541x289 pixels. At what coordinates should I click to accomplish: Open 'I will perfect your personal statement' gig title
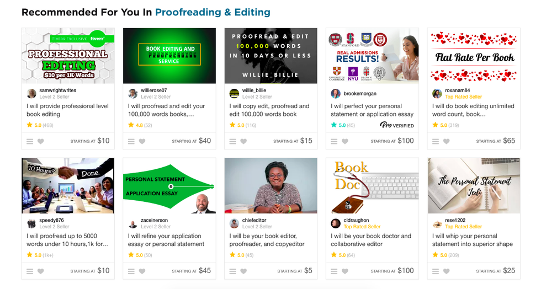[x=372, y=110]
